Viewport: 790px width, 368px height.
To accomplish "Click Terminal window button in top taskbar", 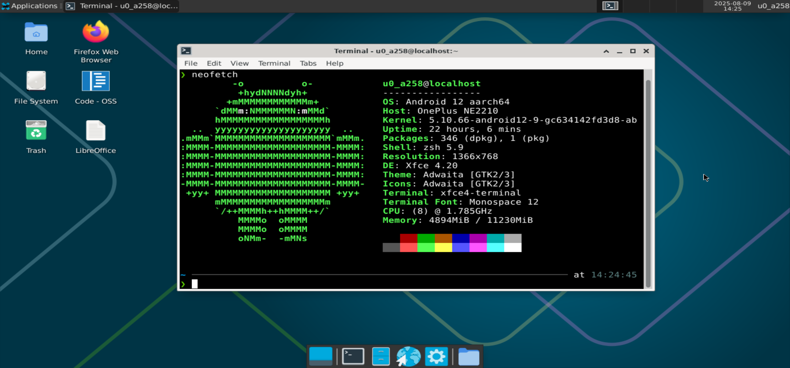I will (x=122, y=6).
